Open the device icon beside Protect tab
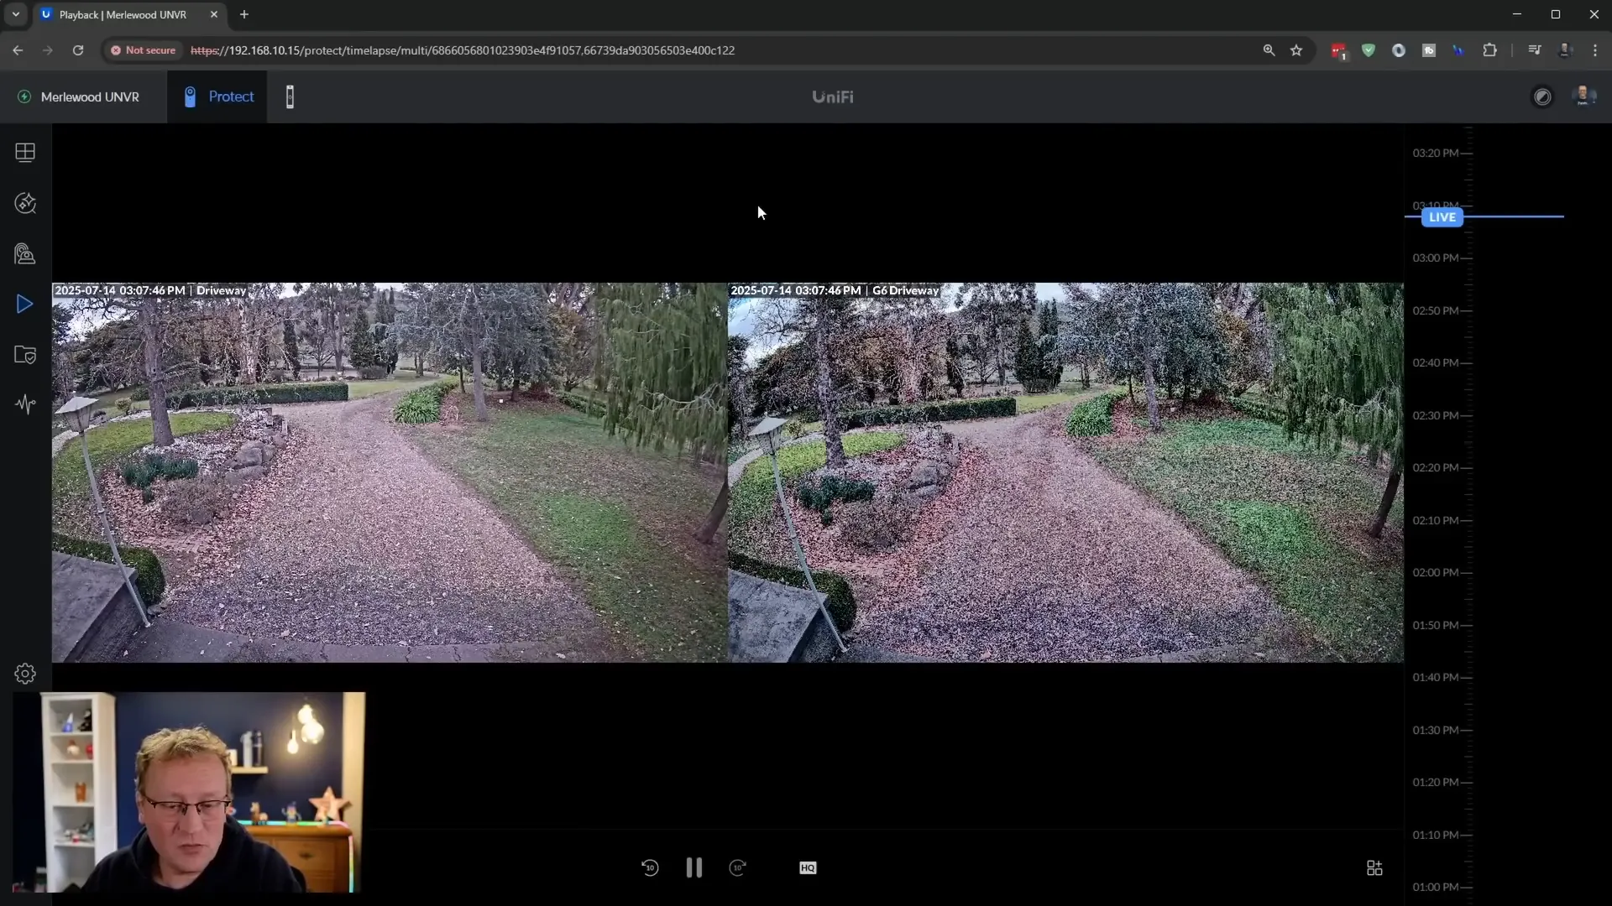Screen dimensions: 1612x906 (x=290, y=96)
